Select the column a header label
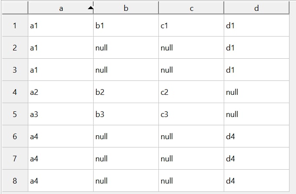 tap(61, 9)
